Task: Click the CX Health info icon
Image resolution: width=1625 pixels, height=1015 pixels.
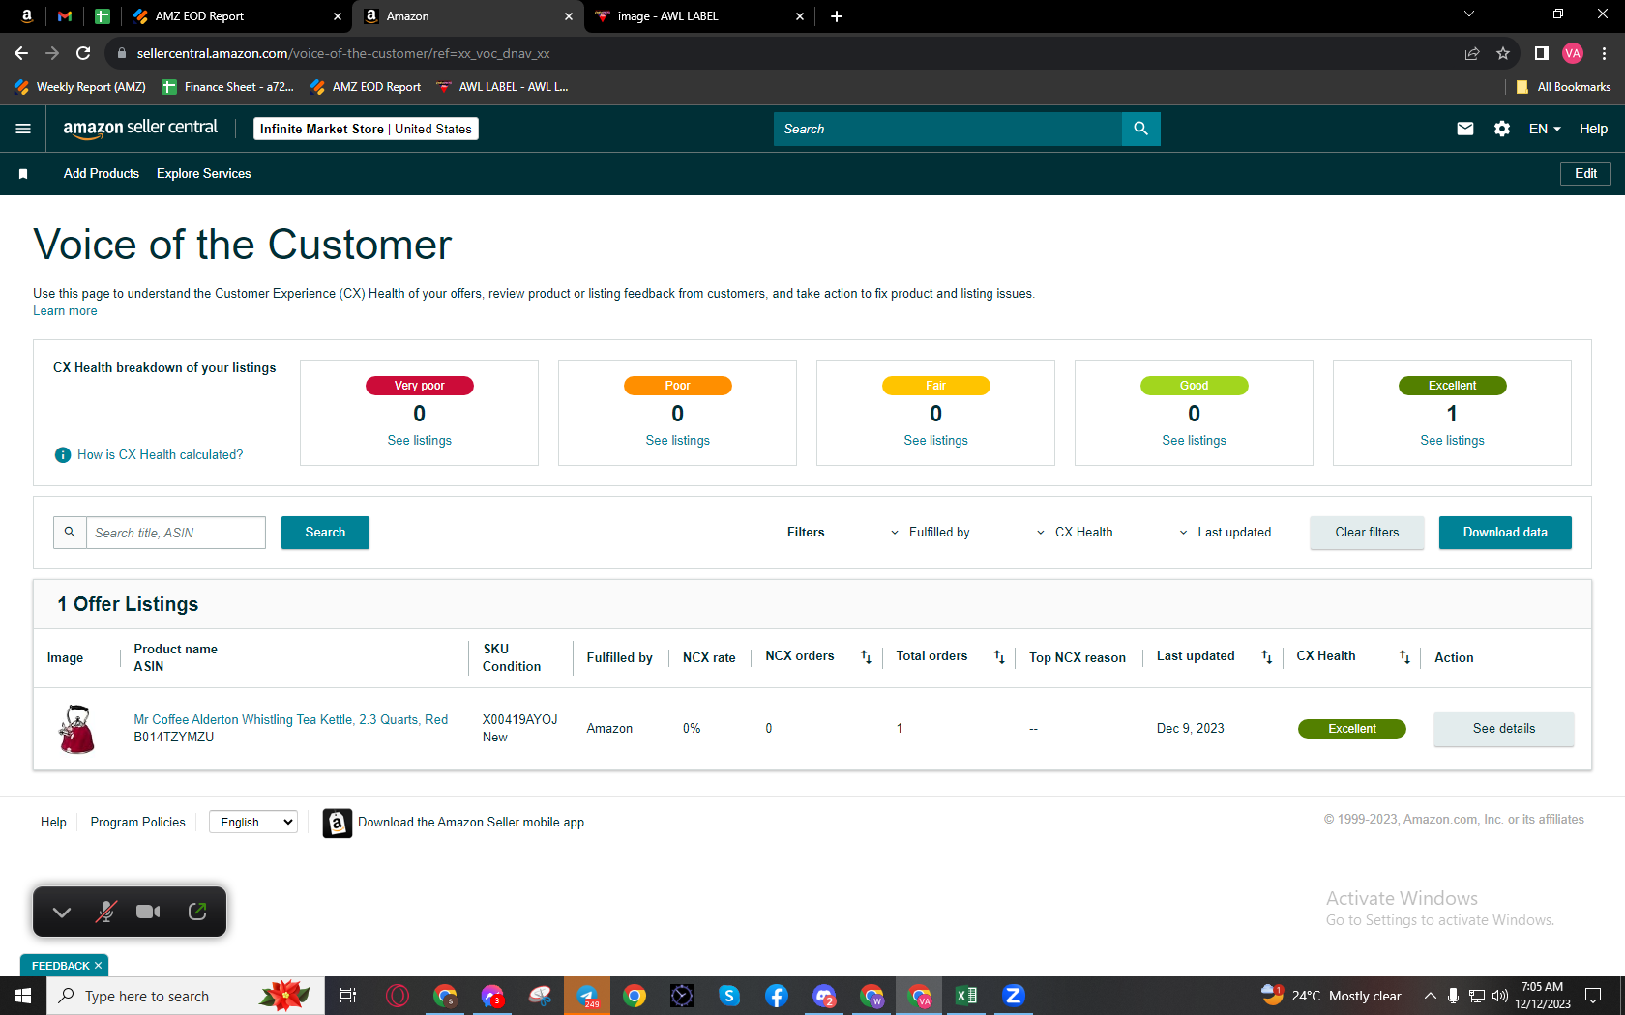Action: click(x=63, y=455)
